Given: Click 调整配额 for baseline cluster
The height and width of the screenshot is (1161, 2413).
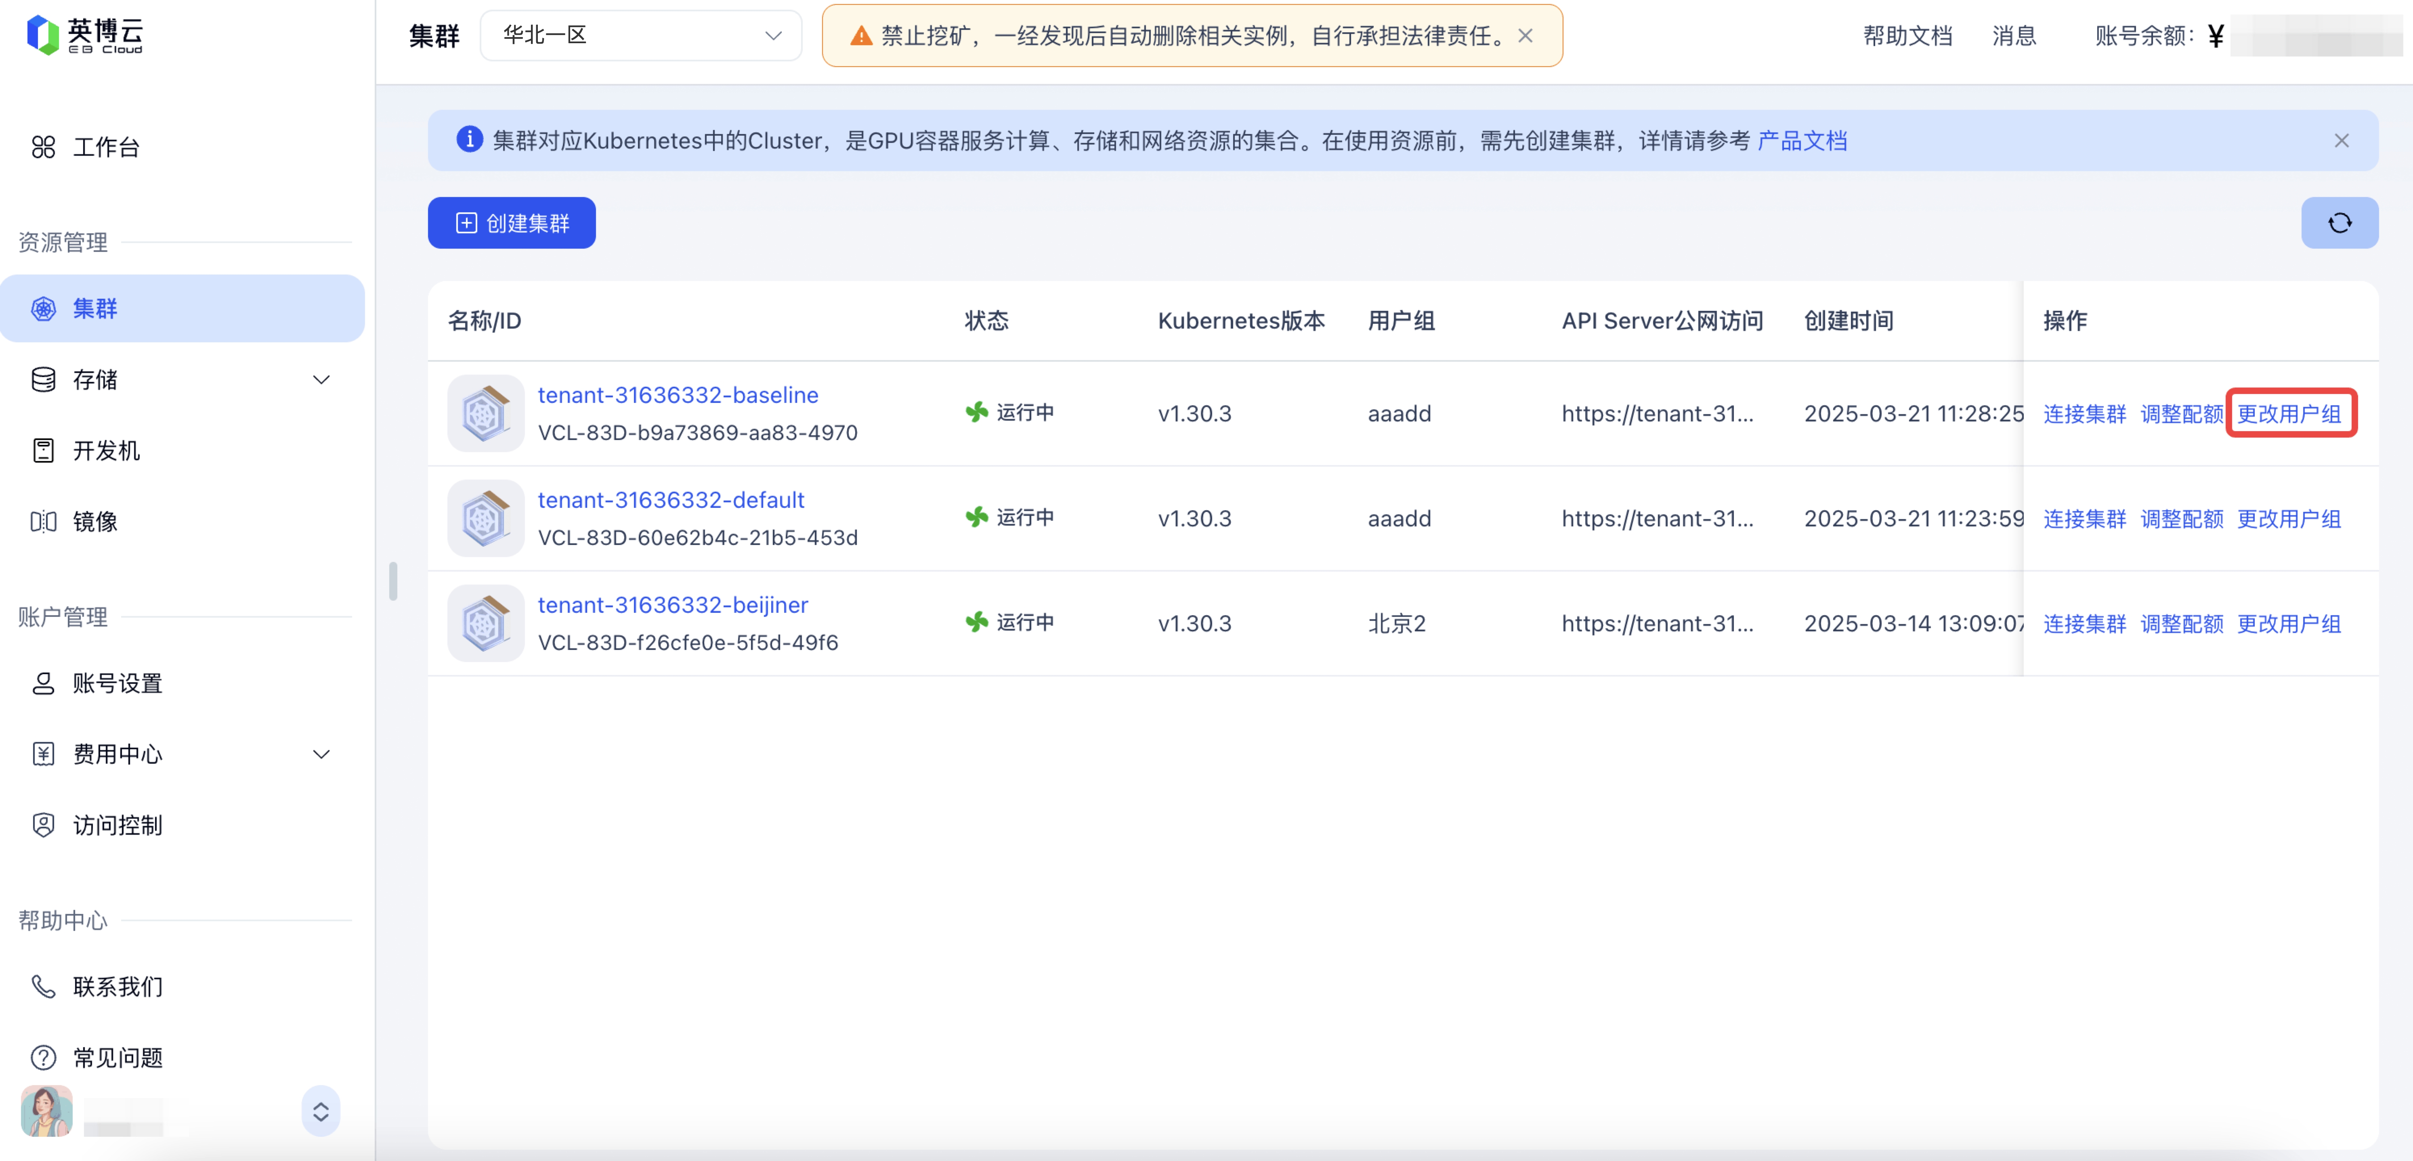Looking at the screenshot, I should click(2182, 413).
